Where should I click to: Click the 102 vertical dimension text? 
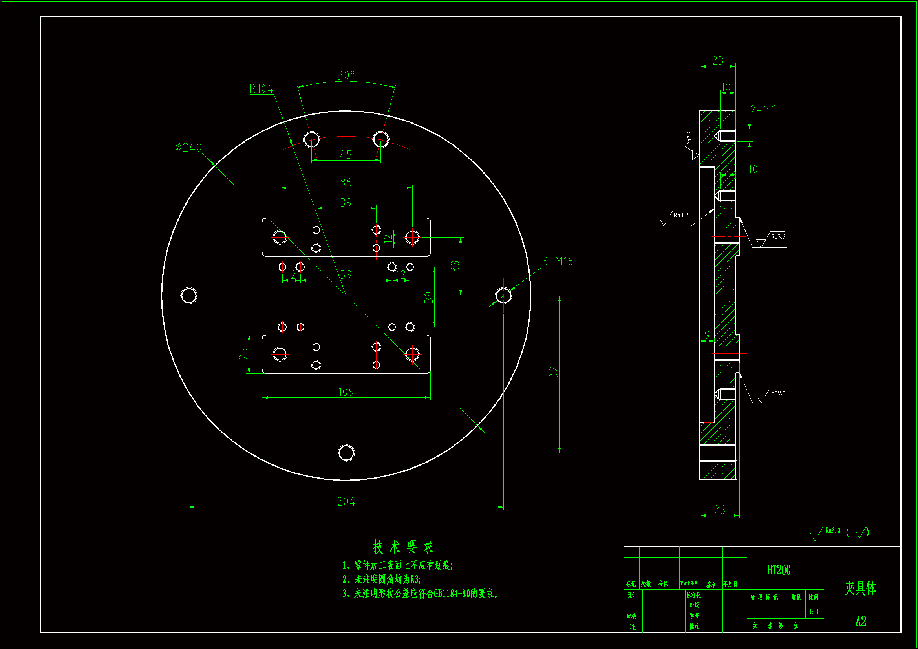[x=554, y=374]
